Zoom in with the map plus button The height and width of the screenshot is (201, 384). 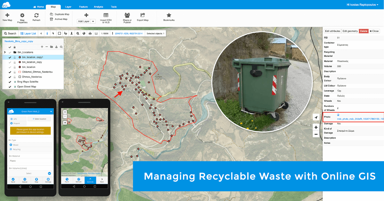316,127
